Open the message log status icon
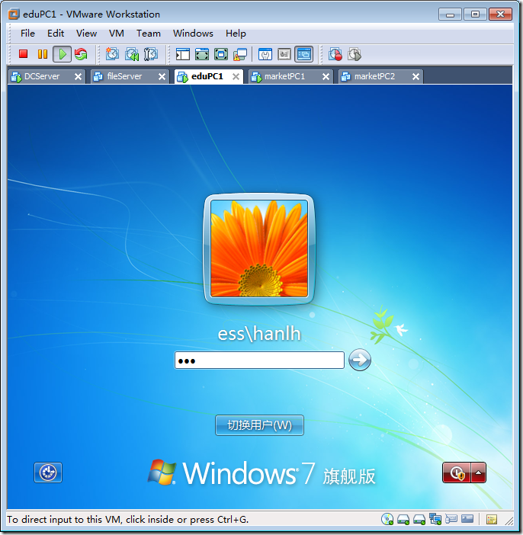The image size is (523, 535). [x=492, y=519]
